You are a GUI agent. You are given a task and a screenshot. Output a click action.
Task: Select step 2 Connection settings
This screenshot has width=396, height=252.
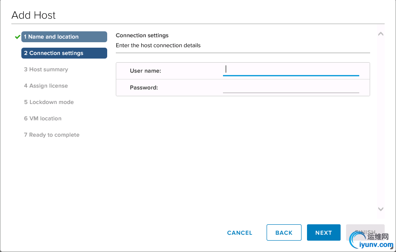tap(64, 53)
